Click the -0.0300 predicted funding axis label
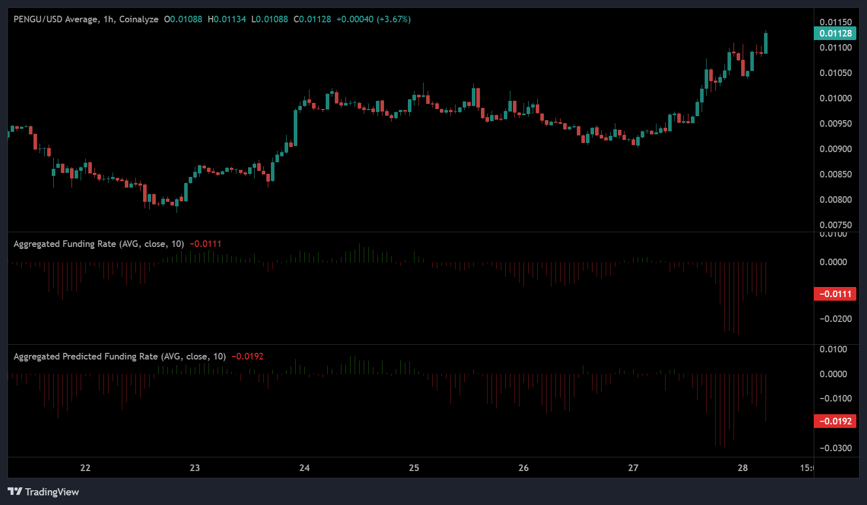Screen dimensions: 867x505 [x=836, y=448]
